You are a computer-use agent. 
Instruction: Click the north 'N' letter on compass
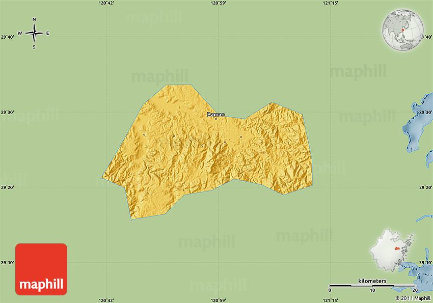(34, 20)
